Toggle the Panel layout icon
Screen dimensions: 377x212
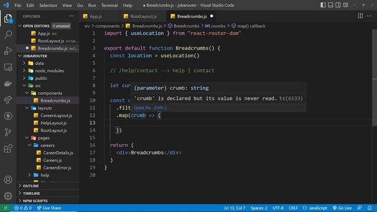click(x=330, y=5)
